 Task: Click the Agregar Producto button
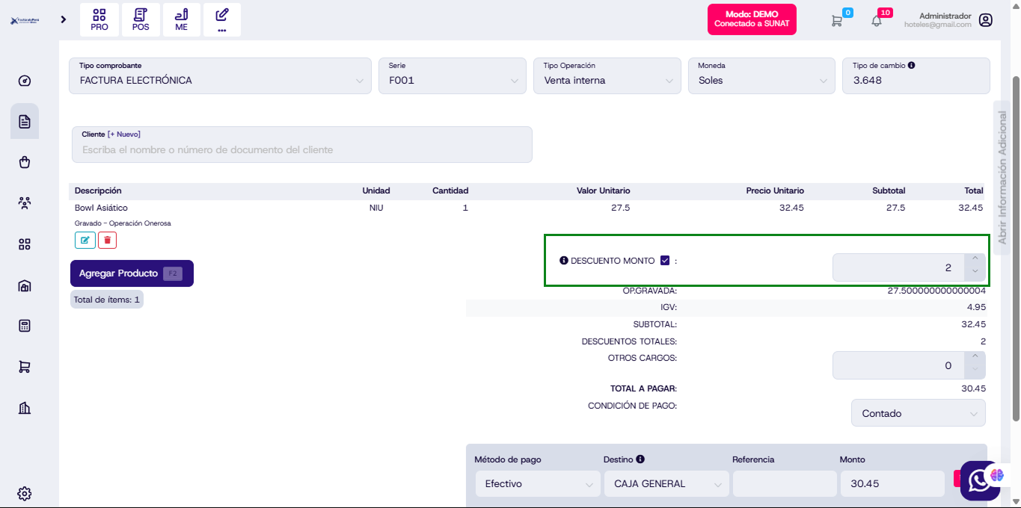pos(132,273)
